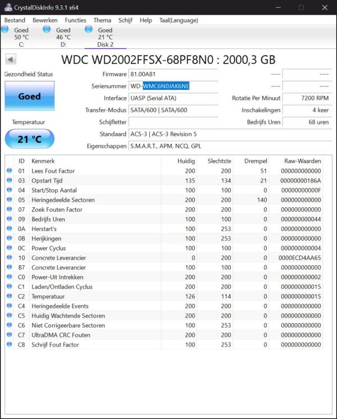The width and height of the screenshot is (337, 419).
Task: Click the status dot for Laden/Ontladen Cyclus
Action: [x=10, y=286]
